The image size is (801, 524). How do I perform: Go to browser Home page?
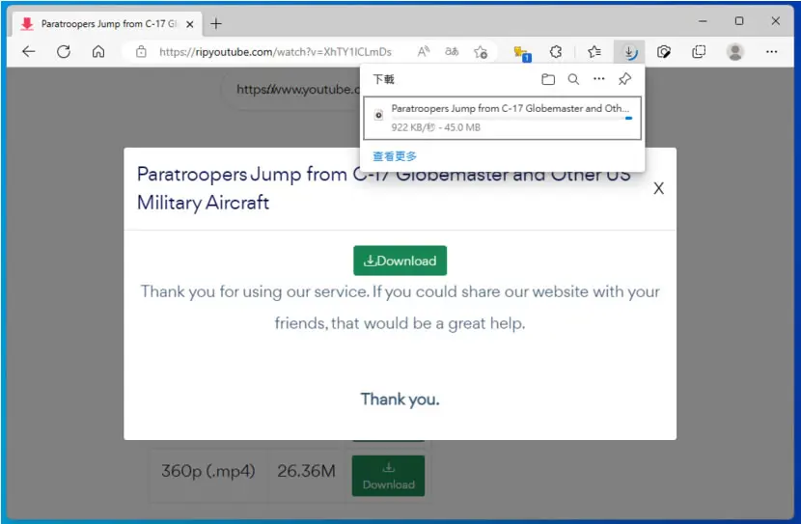[x=98, y=51]
